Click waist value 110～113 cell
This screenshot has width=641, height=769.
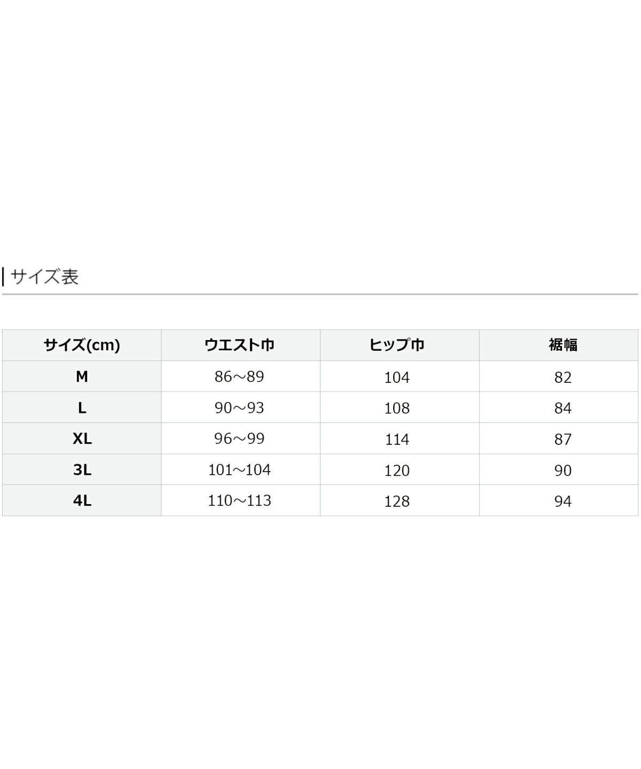(x=240, y=501)
